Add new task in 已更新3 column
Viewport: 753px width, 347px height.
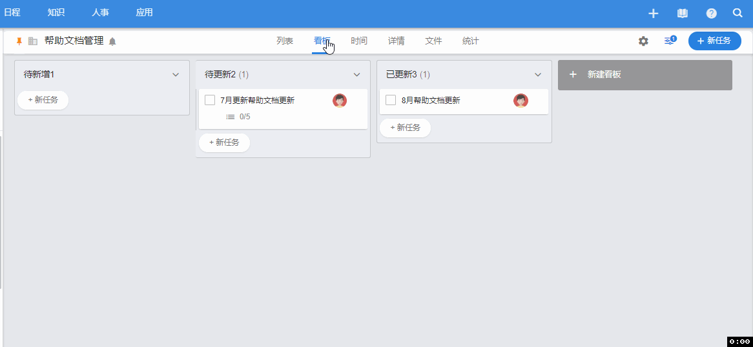coord(406,128)
